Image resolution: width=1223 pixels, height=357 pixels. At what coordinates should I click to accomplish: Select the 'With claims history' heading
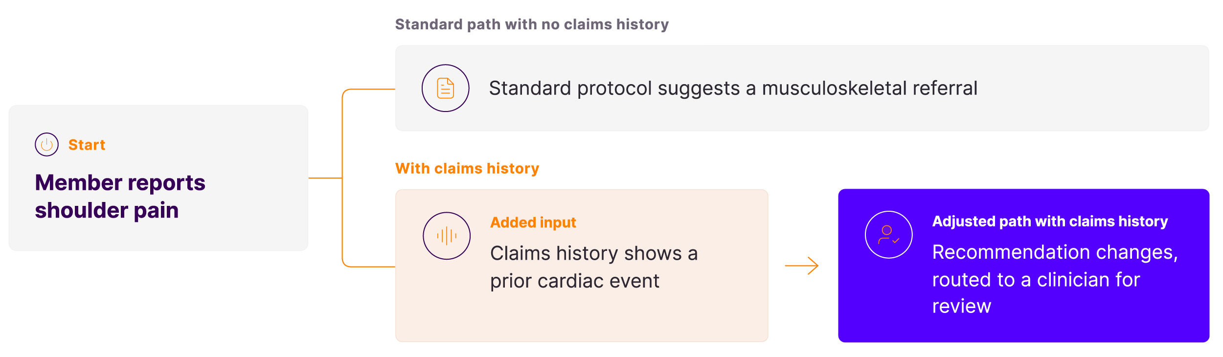467,168
